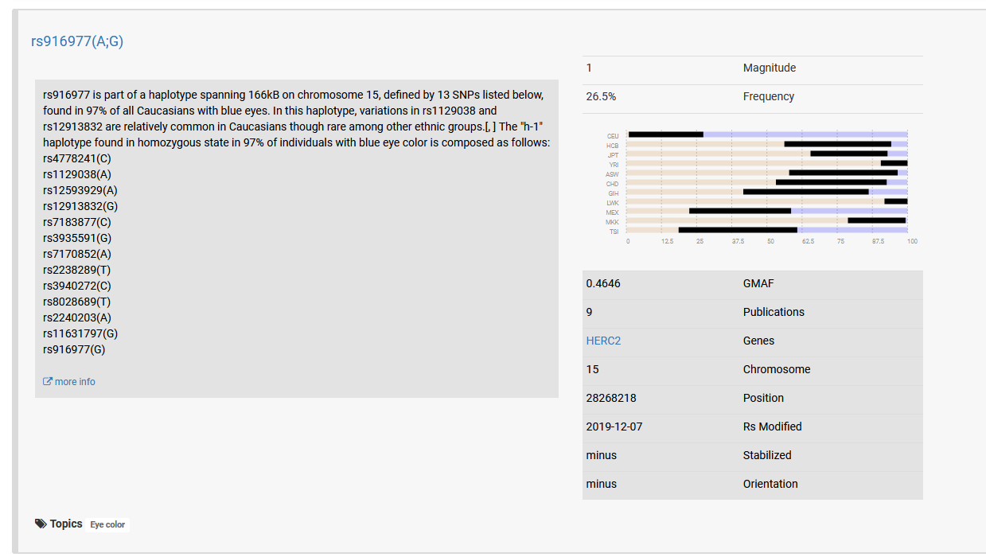Select the rs2238289(T) haplotype line

pyautogui.click(x=77, y=270)
